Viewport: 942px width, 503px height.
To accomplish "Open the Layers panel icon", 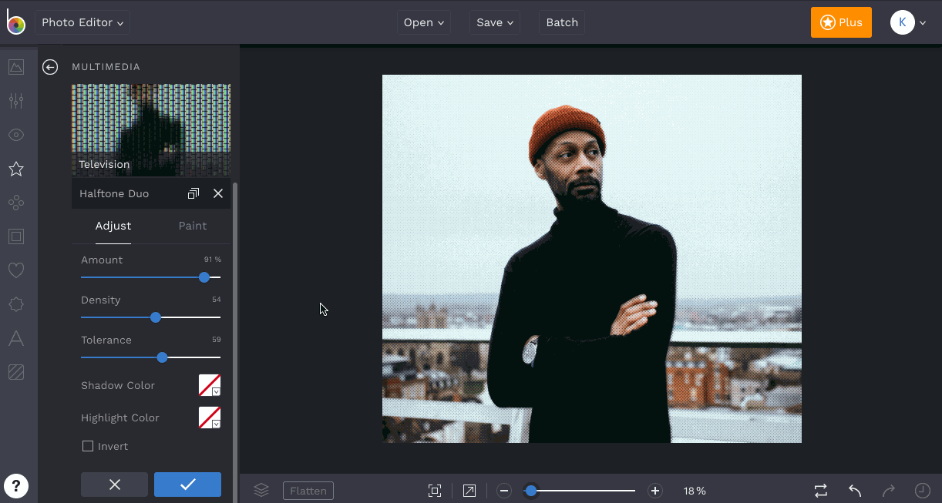I will pyautogui.click(x=261, y=490).
